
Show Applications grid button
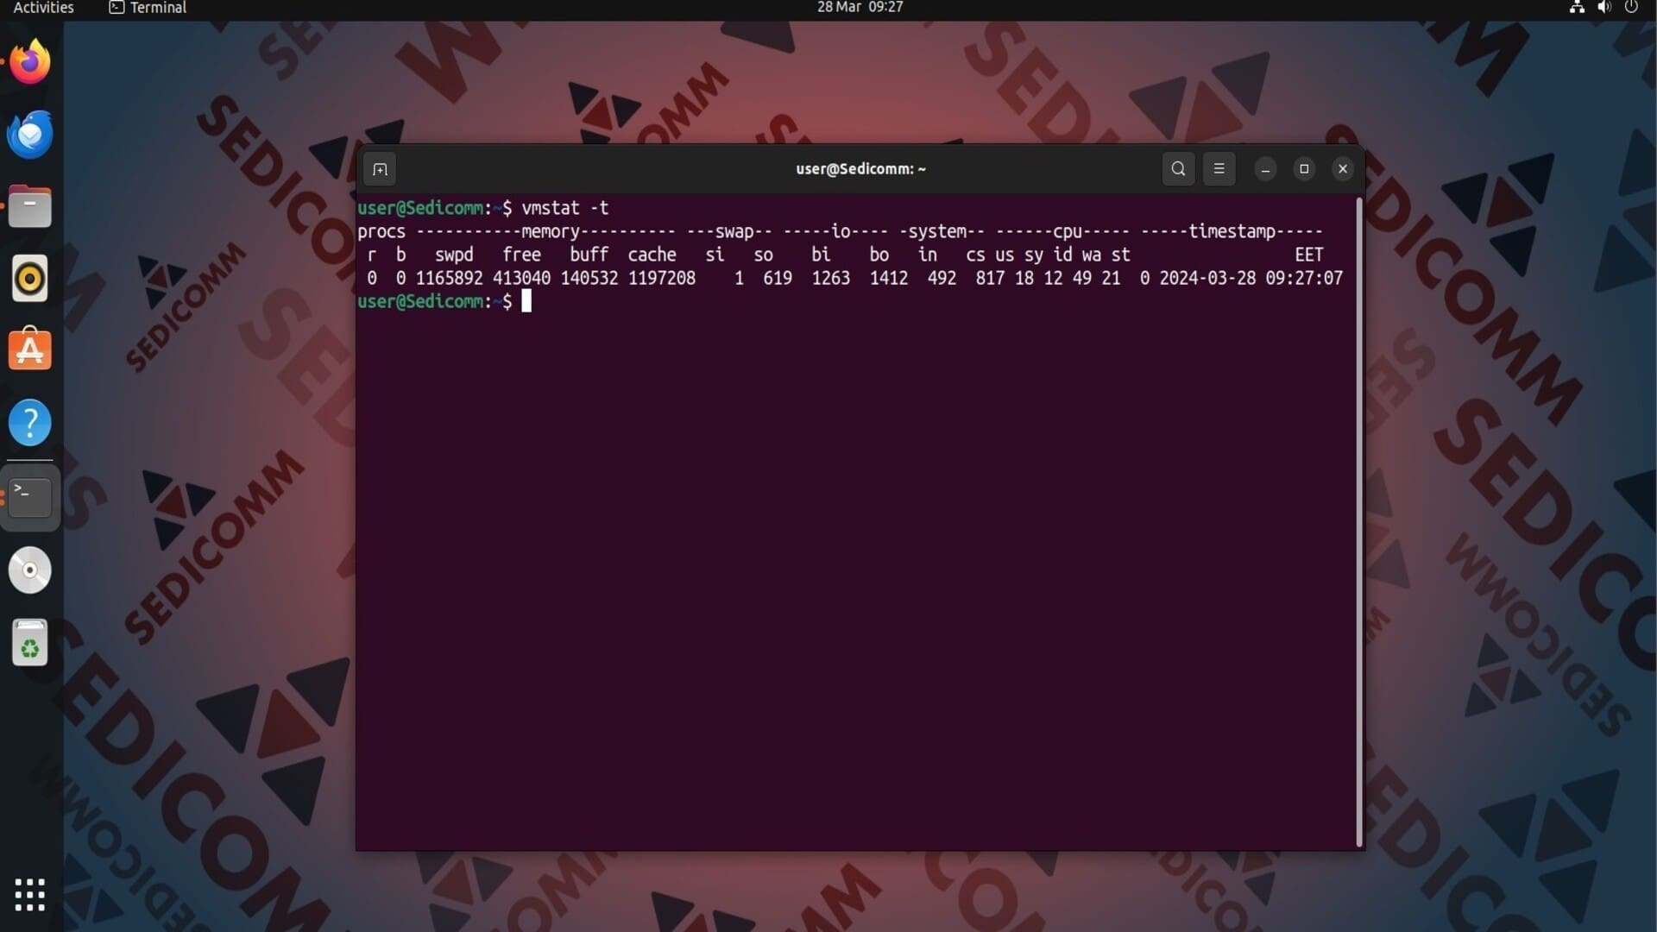pyautogui.click(x=30, y=895)
